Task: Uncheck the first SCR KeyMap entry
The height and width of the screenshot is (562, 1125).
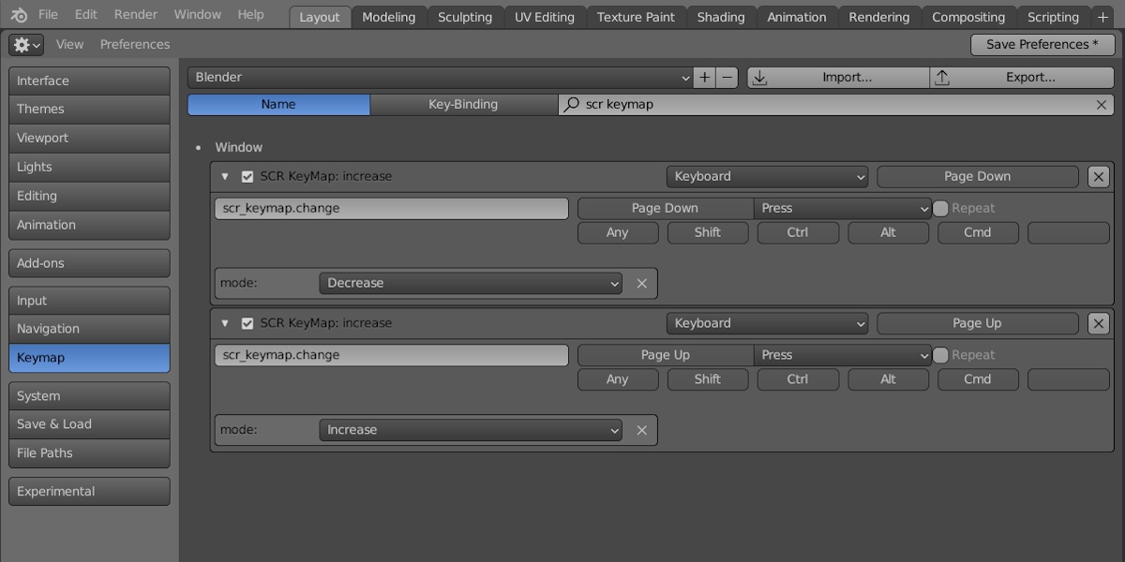Action: coord(247,176)
